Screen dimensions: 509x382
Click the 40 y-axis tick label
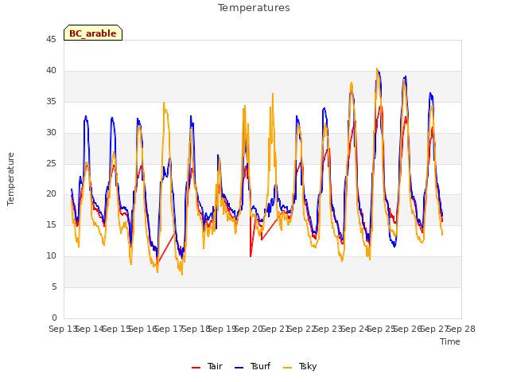(x=51, y=71)
